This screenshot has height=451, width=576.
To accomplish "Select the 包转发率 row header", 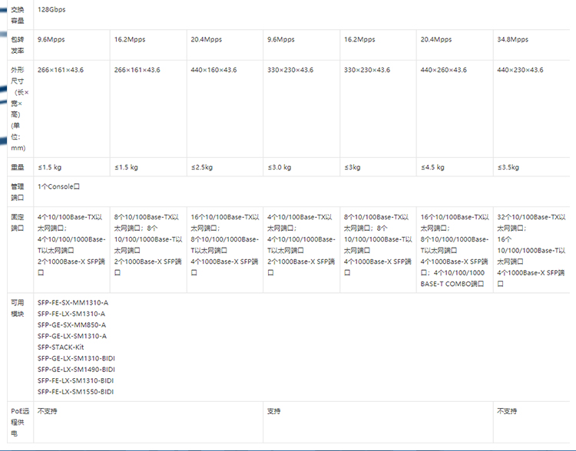I will click(17, 44).
